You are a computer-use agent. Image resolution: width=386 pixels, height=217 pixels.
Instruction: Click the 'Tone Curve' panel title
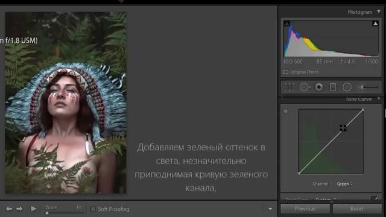coord(359,99)
